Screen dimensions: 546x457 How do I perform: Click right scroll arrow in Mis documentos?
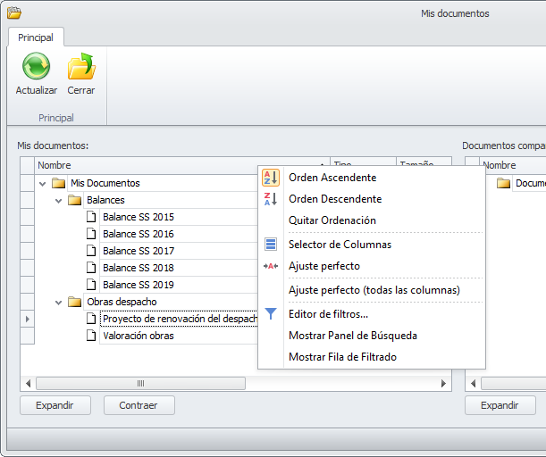coord(443,383)
